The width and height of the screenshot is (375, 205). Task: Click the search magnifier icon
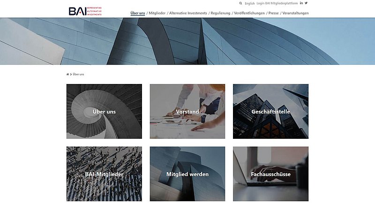coord(240,3)
